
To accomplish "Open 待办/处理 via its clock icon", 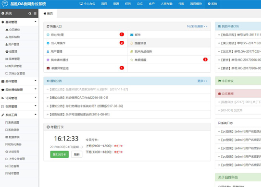I will pyautogui.click(x=48, y=35).
